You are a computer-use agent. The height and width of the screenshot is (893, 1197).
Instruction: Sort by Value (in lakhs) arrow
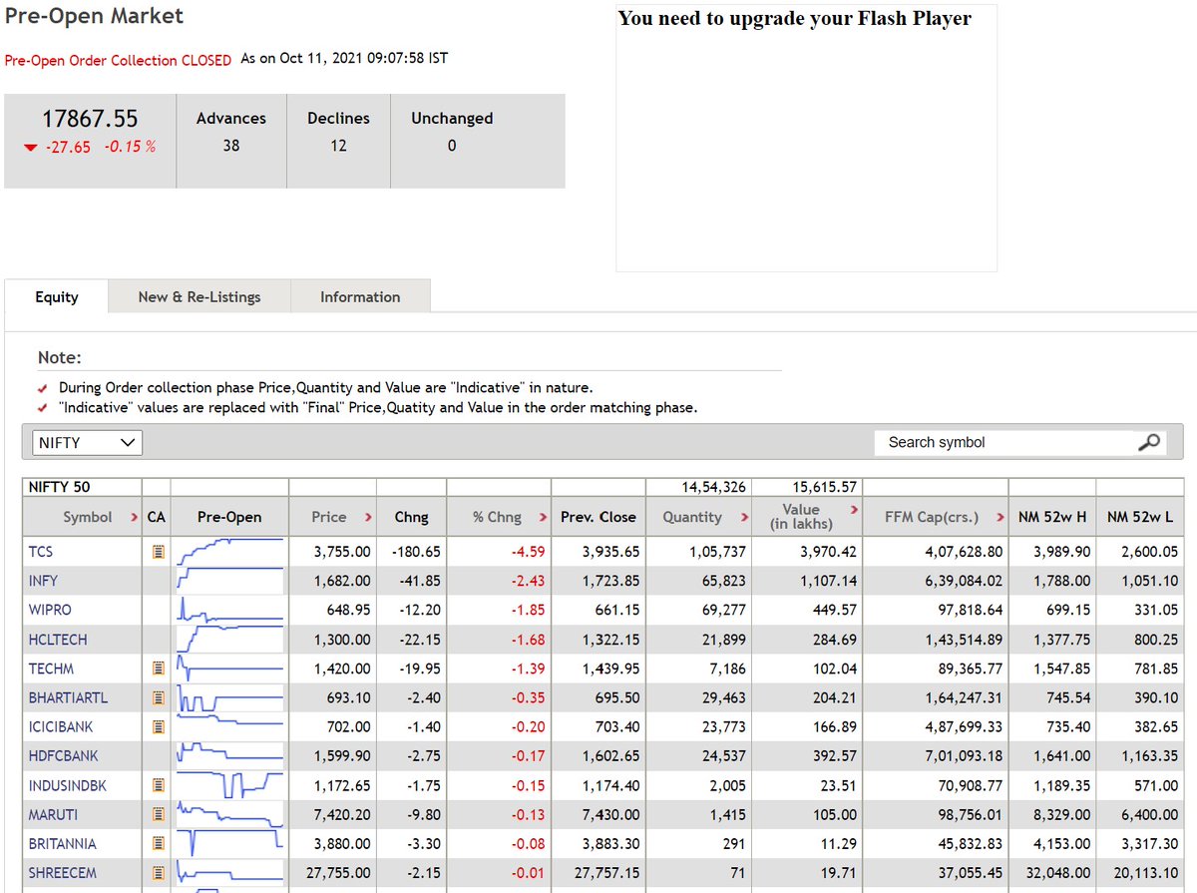tap(854, 510)
